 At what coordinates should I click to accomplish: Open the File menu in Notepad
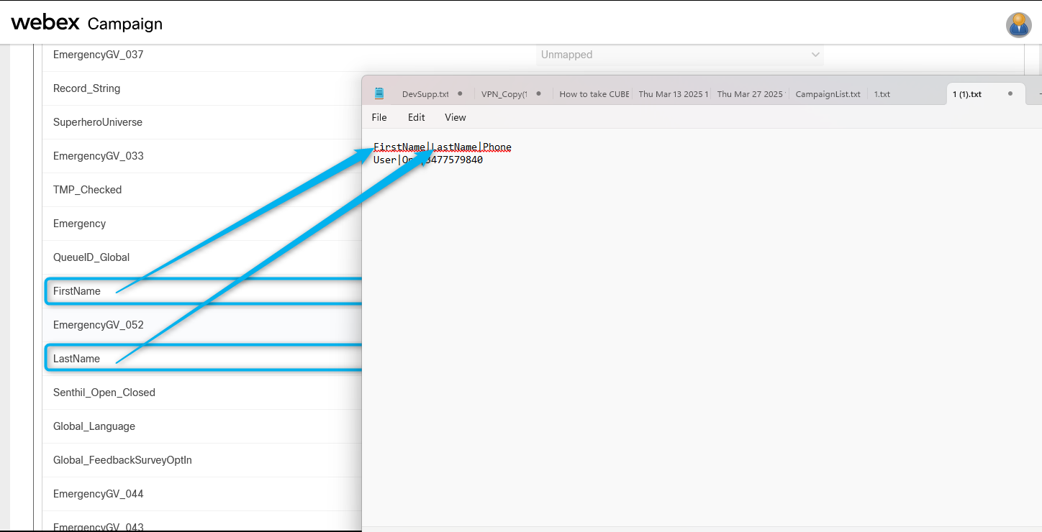tap(379, 117)
